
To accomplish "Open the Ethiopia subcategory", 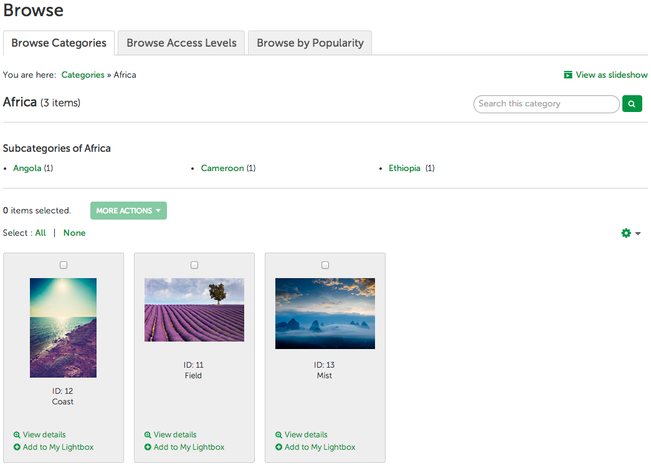I will coord(404,168).
